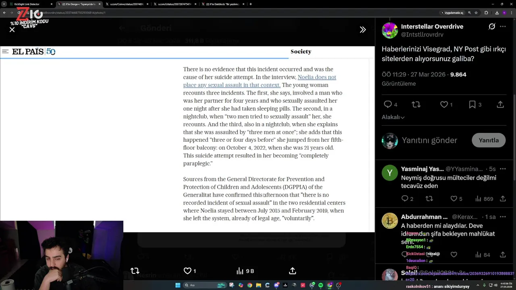Show hidden system tray icons chevron

[x=479, y=285]
